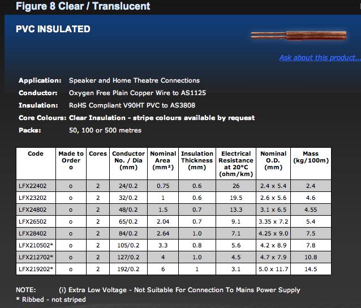Click the 'Mass (kg/100m)' column header
The height and width of the screenshot is (308, 361).
pyautogui.click(x=311, y=157)
